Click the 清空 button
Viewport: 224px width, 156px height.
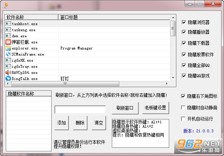(99, 123)
